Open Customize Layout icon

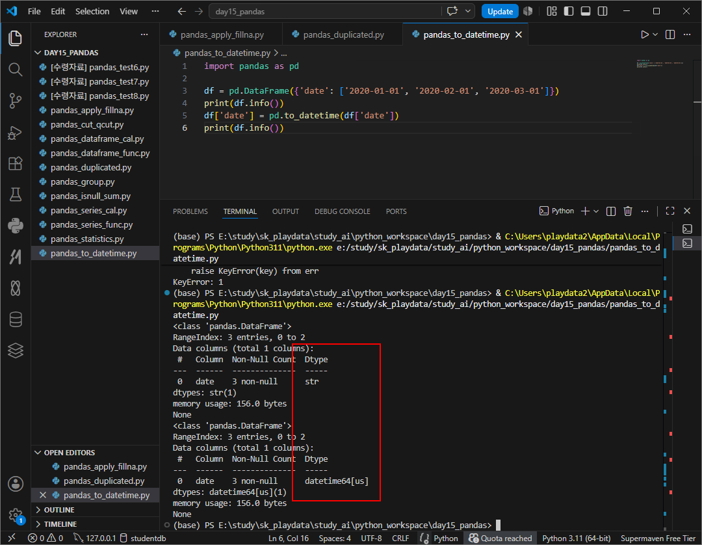[x=552, y=11]
